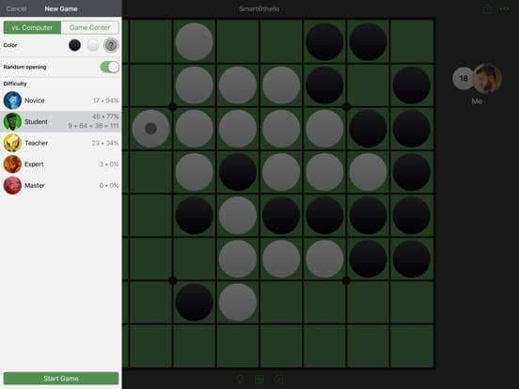
Task: Select the Novice avatar icon
Action: tap(12, 101)
